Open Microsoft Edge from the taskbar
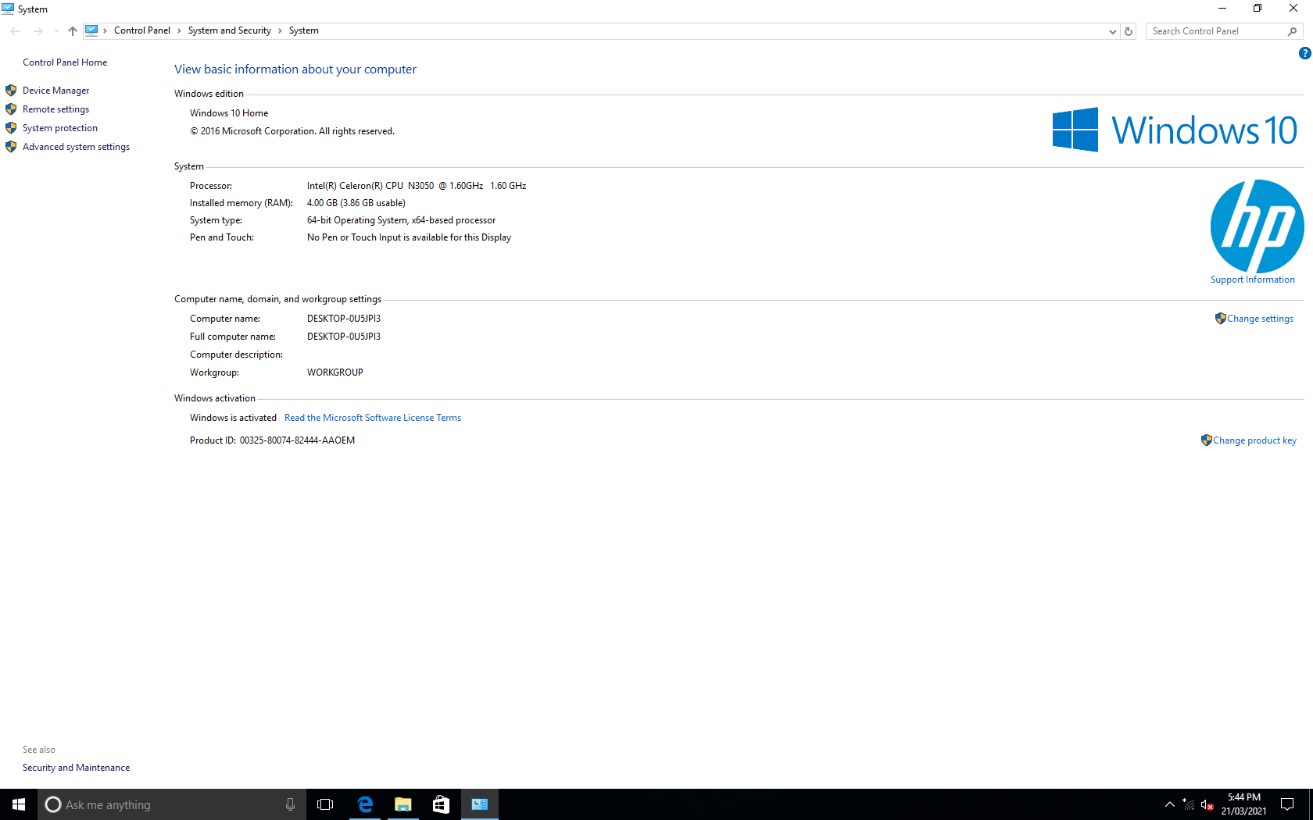 pos(364,804)
